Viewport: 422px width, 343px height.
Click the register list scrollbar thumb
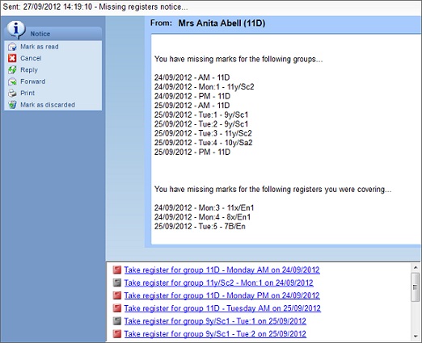[x=416, y=287]
